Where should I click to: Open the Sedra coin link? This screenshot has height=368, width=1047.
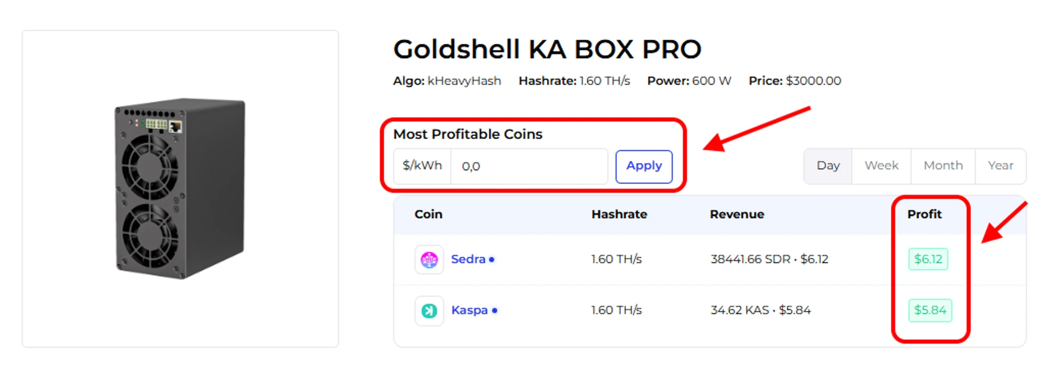468,259
